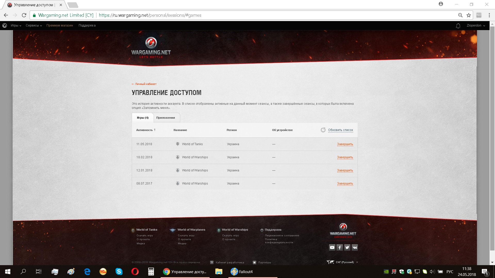The image size is (495, 278).
Task: Click the notification bell icon
Action: (x=458, y=26)
